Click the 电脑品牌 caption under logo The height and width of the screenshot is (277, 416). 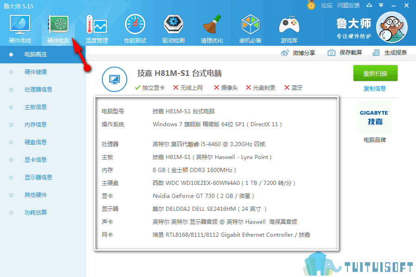pyautogui.click(x=375, y=140)
